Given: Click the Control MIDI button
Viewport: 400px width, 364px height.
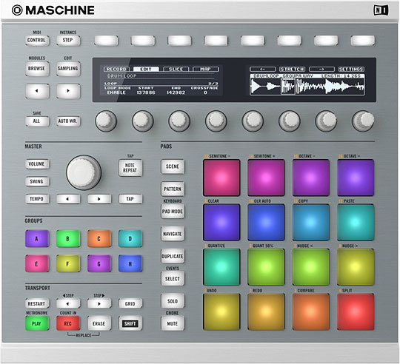Looking at the screenshot, I should point(37,40).
